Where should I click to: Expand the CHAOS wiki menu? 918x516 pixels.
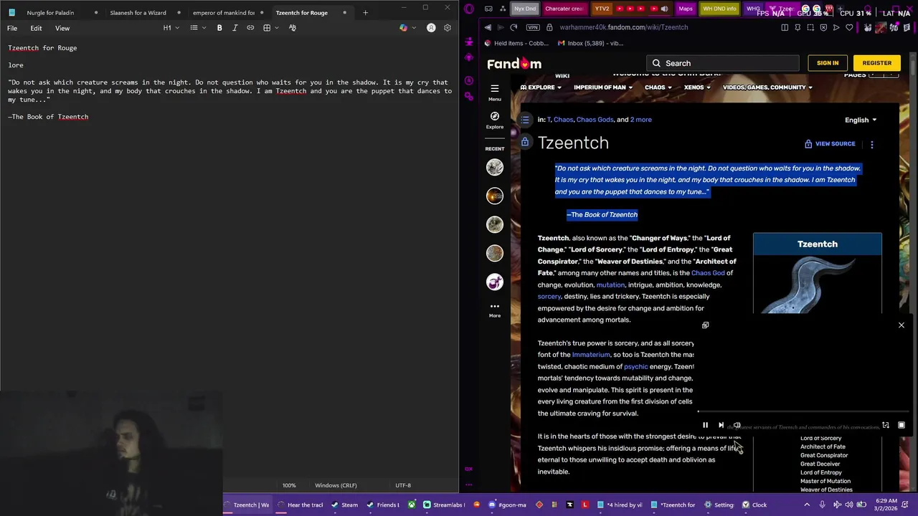click(658, 87)
